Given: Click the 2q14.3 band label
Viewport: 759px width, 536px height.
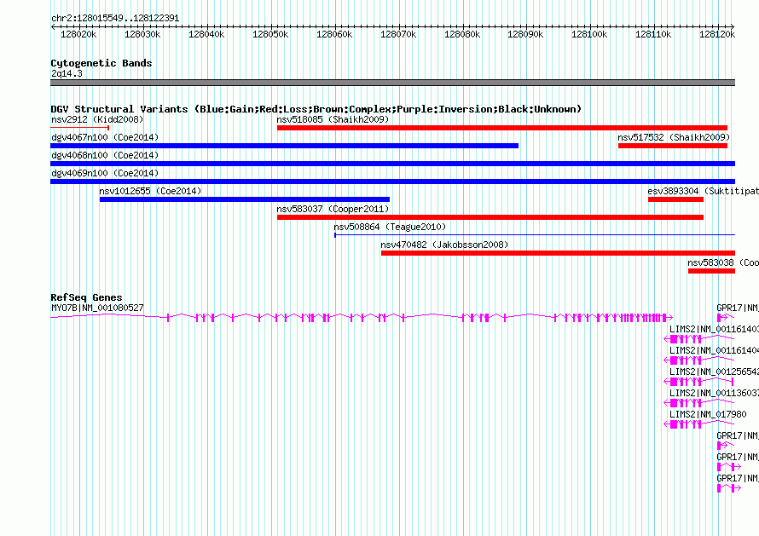Looking at the screenshot, I should click(67, 73).
